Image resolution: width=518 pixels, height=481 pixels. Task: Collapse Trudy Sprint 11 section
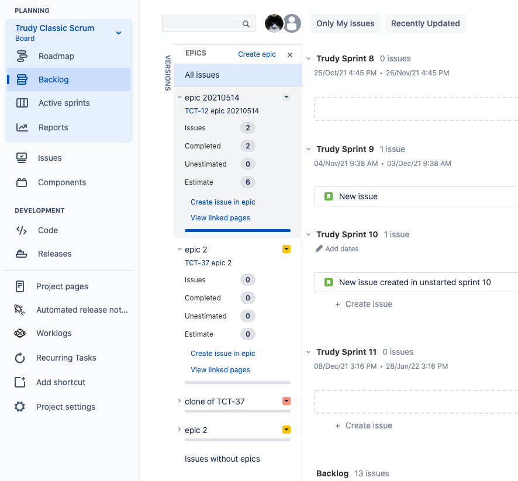(308, 352)
